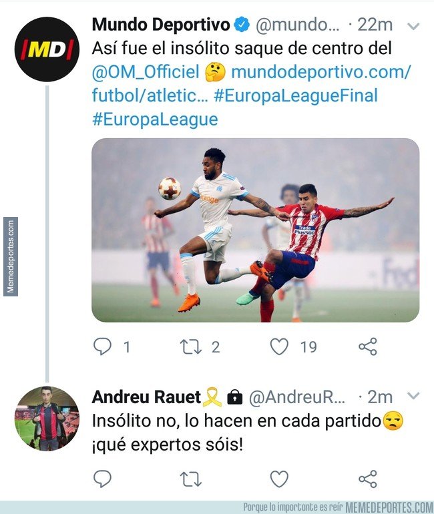Image resolution: width=434 pixels, height=514 pixels.
Task: Open the @OM_Officiel mention
Action: pyautogui.click(x=146, y=72)
